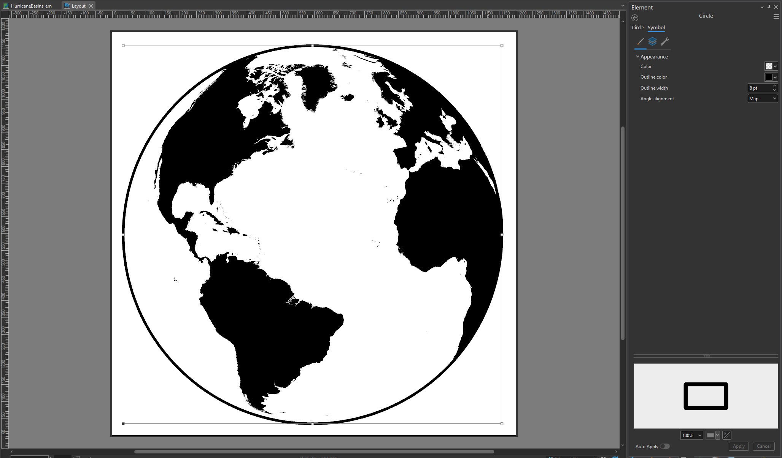Open the 100% preview zoom dropdown
Image resolution: width=782 pixels, height=458 pixels.
(x=691, y=436)
